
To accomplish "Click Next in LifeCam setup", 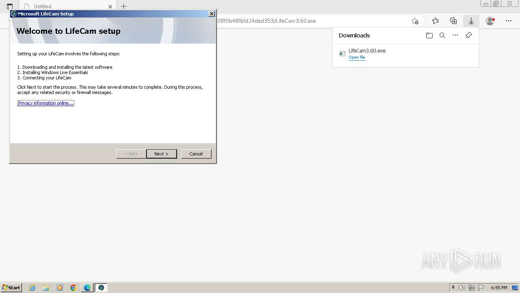I will (161, 154).
